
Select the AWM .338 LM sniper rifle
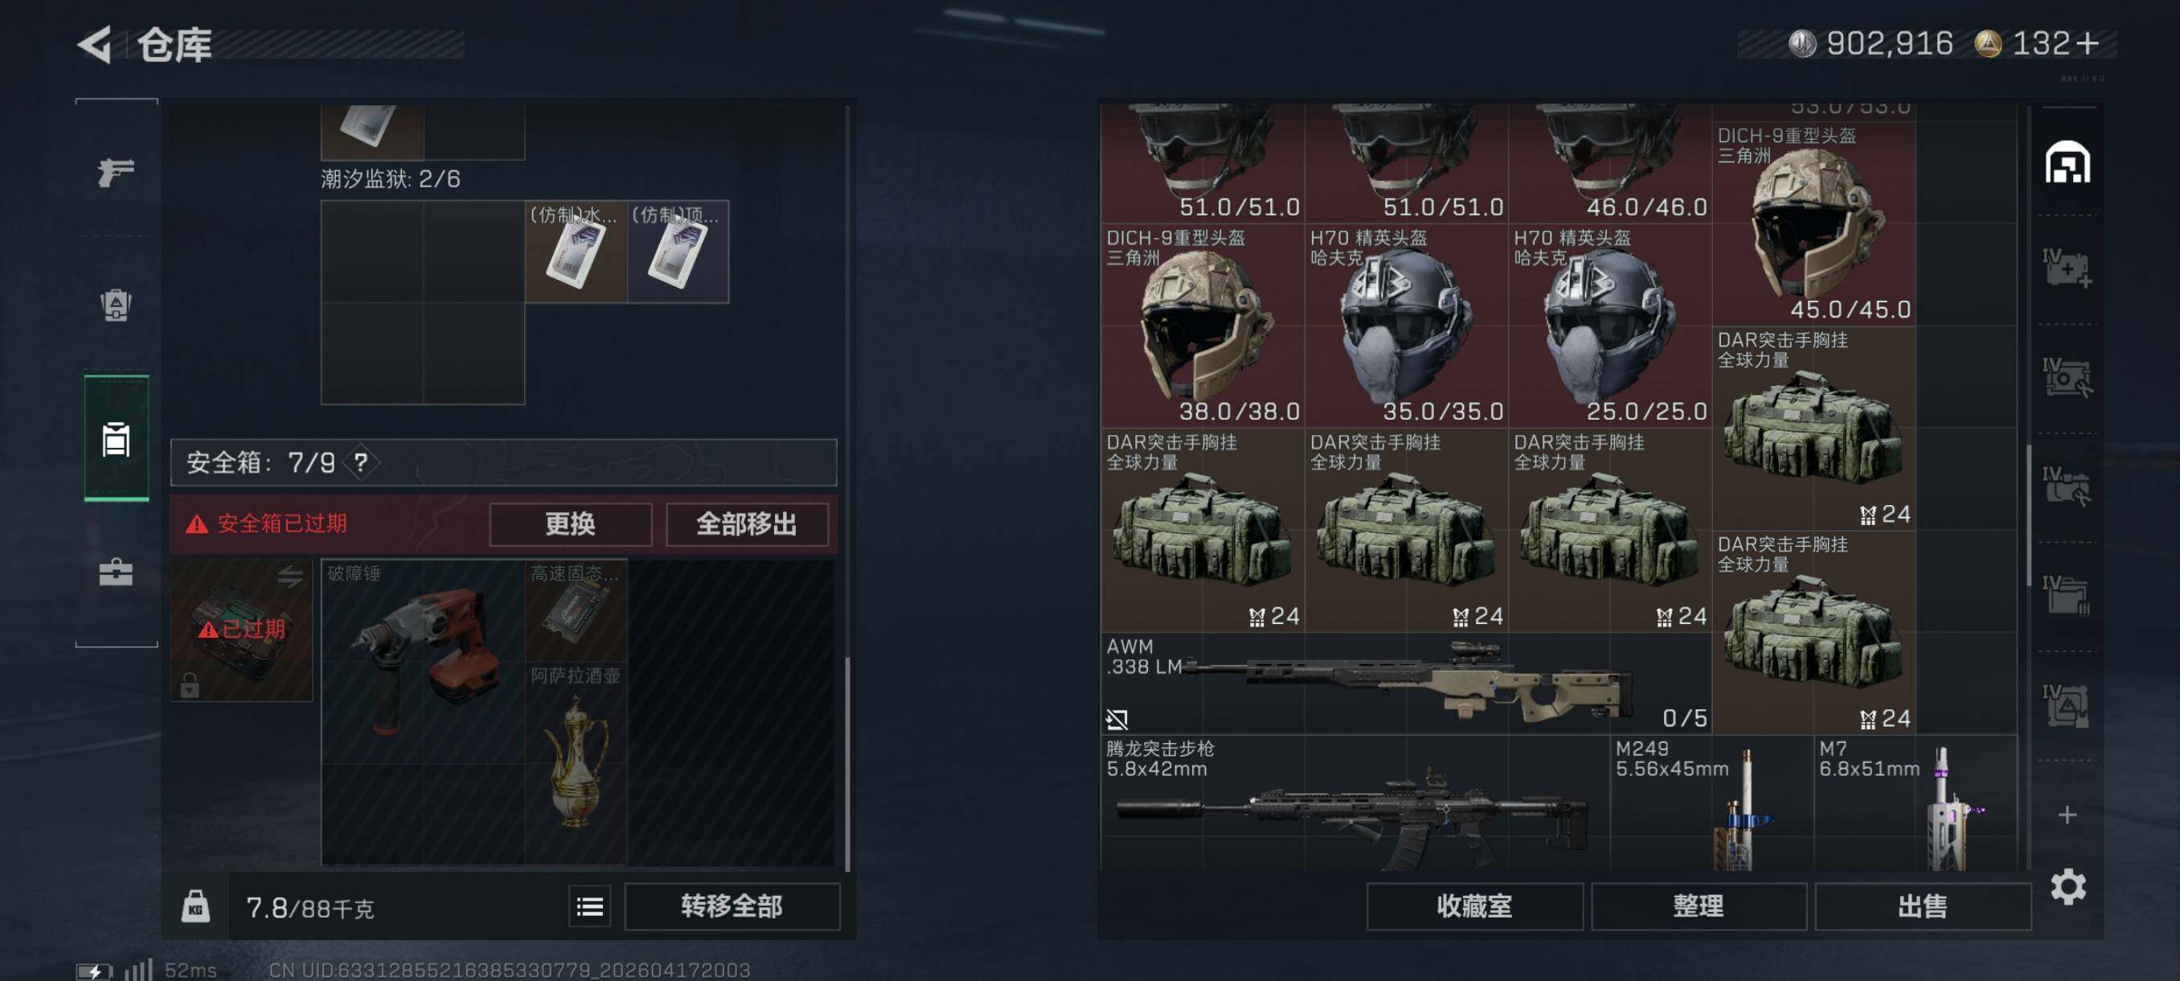pos(1405,683)
